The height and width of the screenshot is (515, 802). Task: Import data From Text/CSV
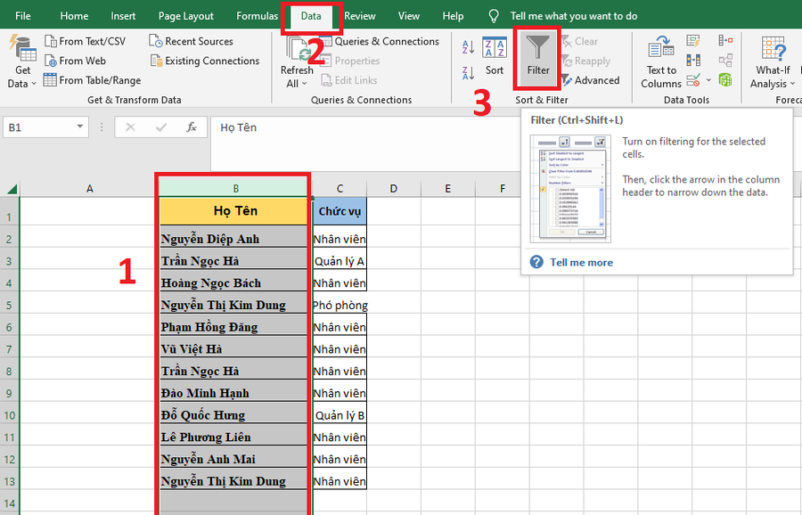click(85, 41)
